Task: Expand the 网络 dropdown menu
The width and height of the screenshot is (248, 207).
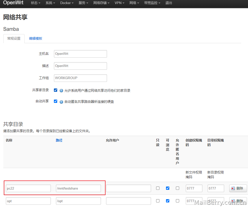Action: point(134,3)
